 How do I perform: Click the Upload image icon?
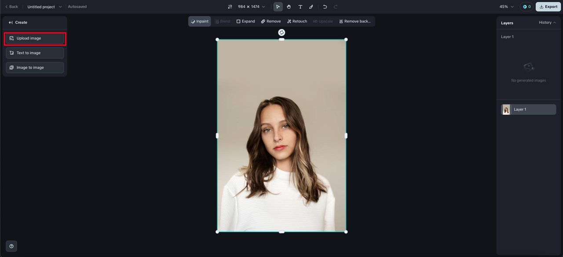(x=12, y=38)
